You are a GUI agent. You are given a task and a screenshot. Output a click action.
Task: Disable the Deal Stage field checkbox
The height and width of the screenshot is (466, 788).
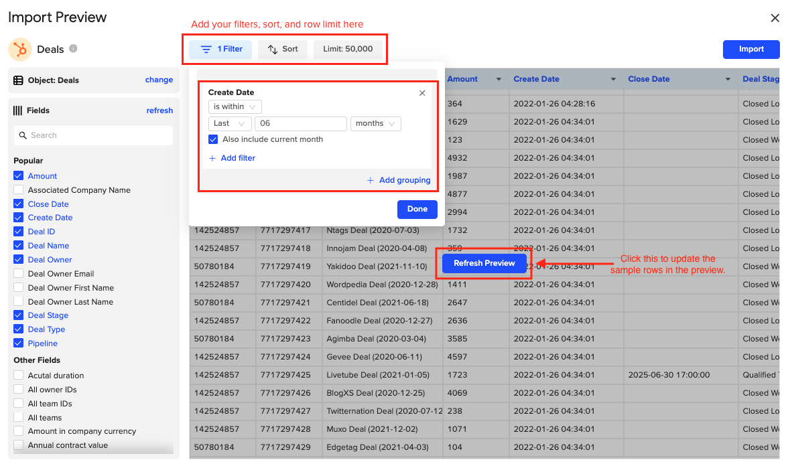(18, 315)
